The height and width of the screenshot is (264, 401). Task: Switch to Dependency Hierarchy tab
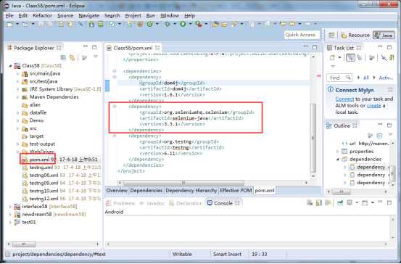point(191,191)
